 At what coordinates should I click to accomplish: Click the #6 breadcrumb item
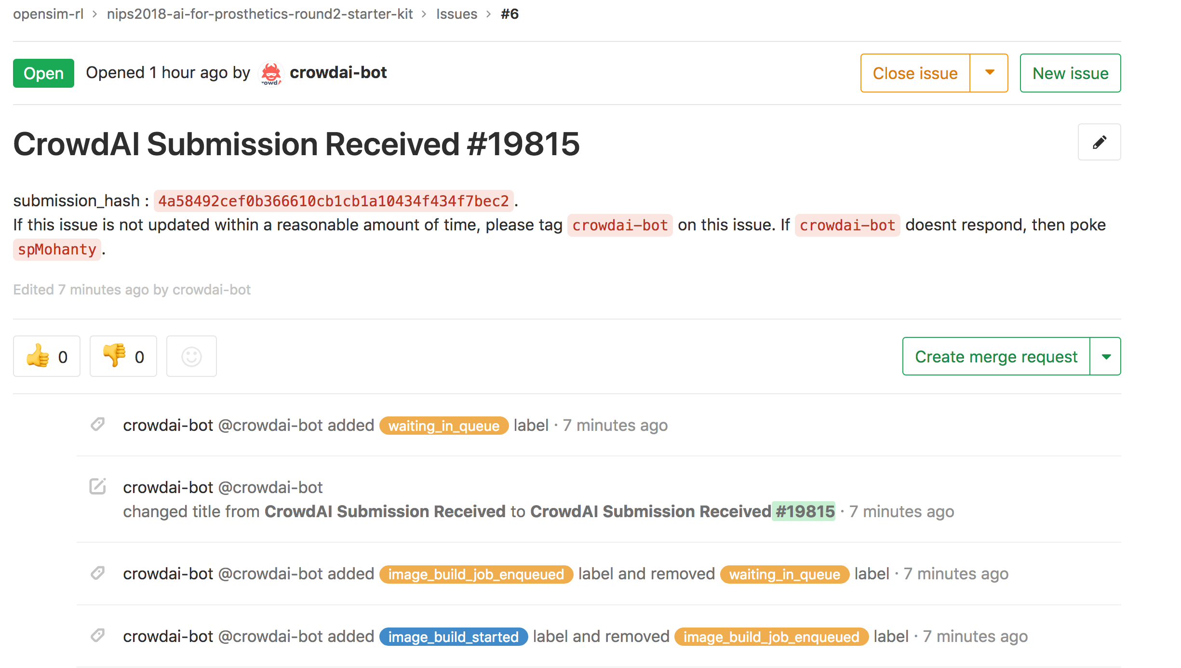coord(510,14)
